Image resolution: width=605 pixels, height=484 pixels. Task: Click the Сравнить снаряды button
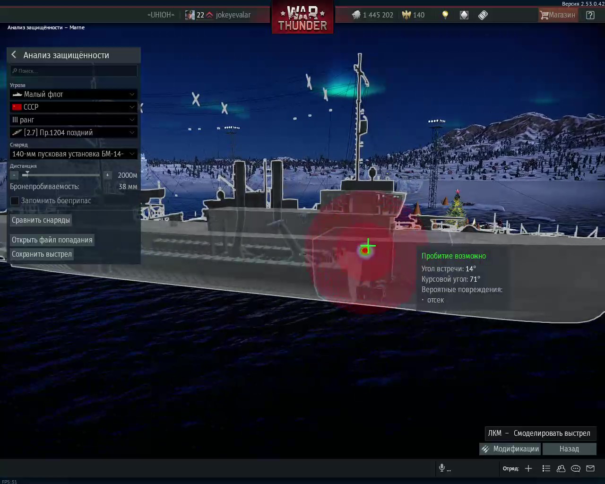click(x=41, y=220)
